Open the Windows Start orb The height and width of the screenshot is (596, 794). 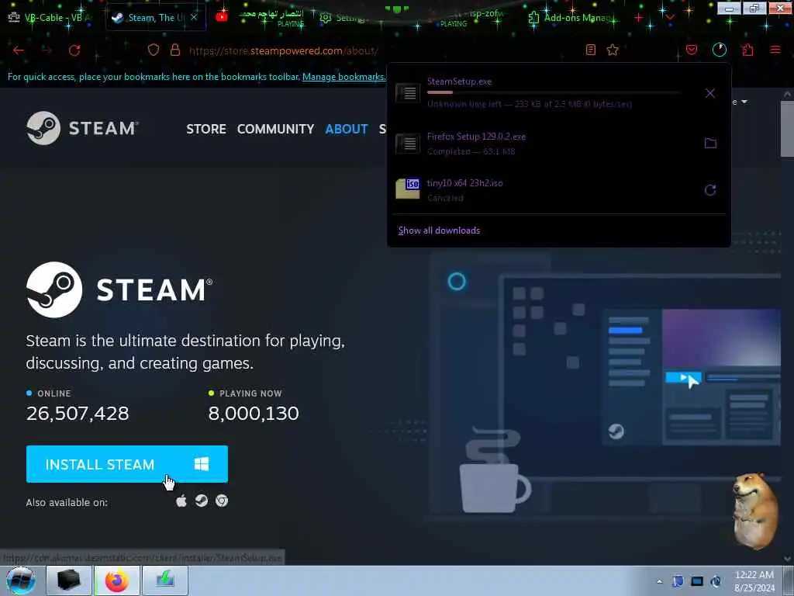pos(21,580)
